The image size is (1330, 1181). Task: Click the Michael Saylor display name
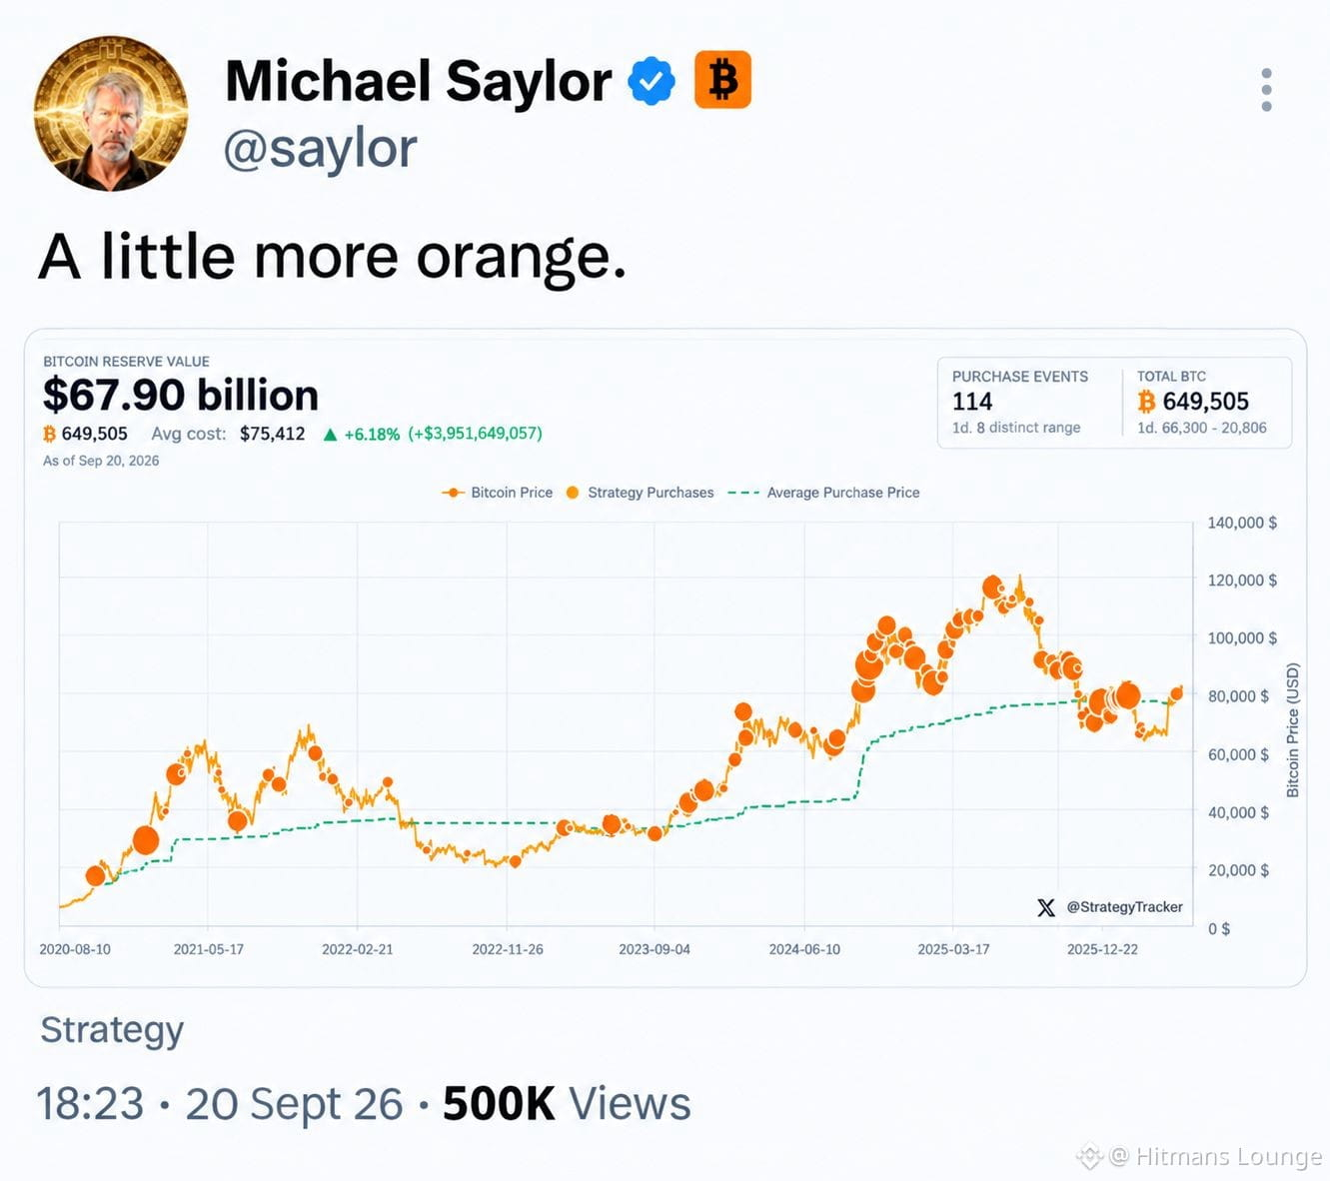[x=418, y=81]
